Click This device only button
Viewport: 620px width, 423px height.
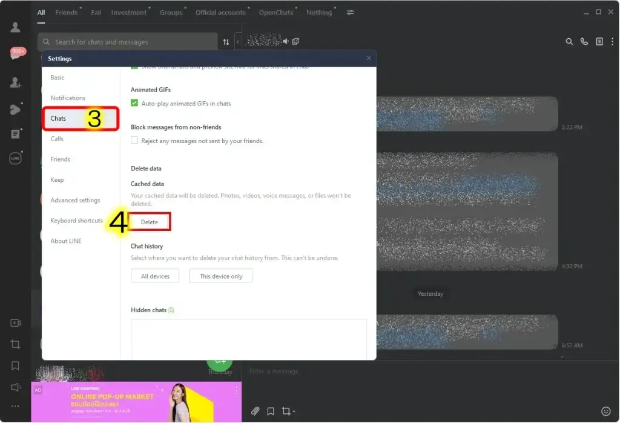coord(220,276)
